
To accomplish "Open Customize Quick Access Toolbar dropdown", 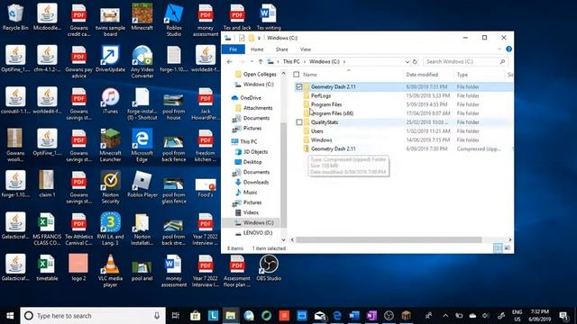I will coord(259,38).
